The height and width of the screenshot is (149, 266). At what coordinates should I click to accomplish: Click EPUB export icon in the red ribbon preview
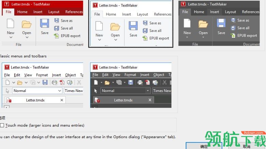(x=56, y=36)
